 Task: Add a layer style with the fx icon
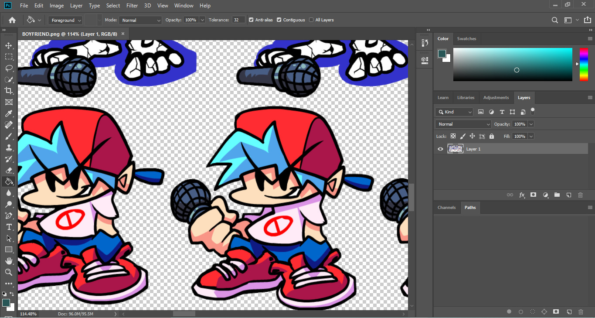(522, 195)
